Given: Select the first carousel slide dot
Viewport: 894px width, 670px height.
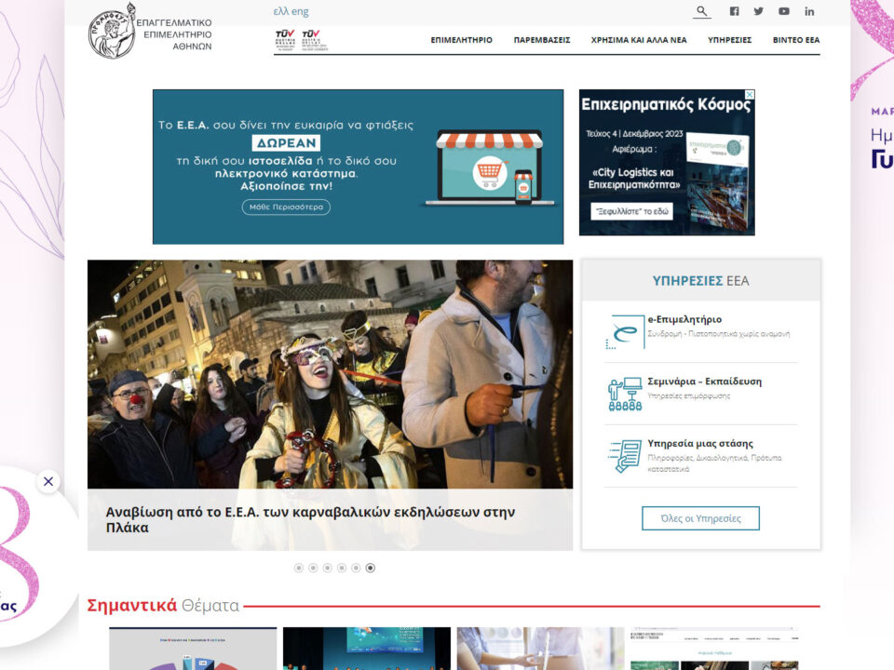Looking at the screenshot, I should tap(299, 568).
